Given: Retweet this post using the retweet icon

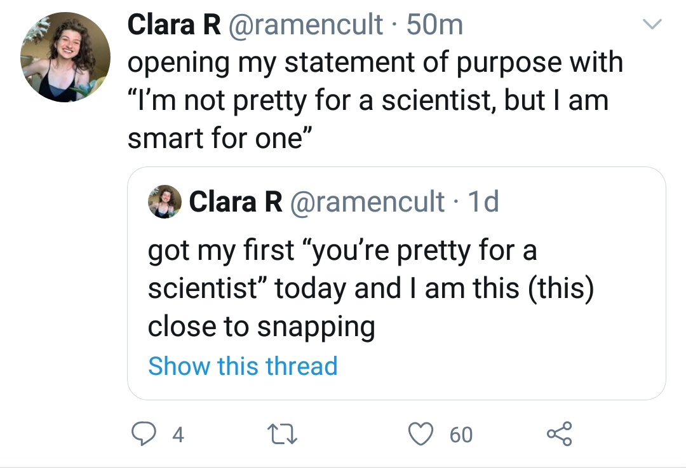Looking at the screenshot, I should click(280, 434).
